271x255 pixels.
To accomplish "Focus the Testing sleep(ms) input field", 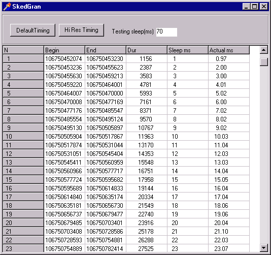I will coord(166,32).
